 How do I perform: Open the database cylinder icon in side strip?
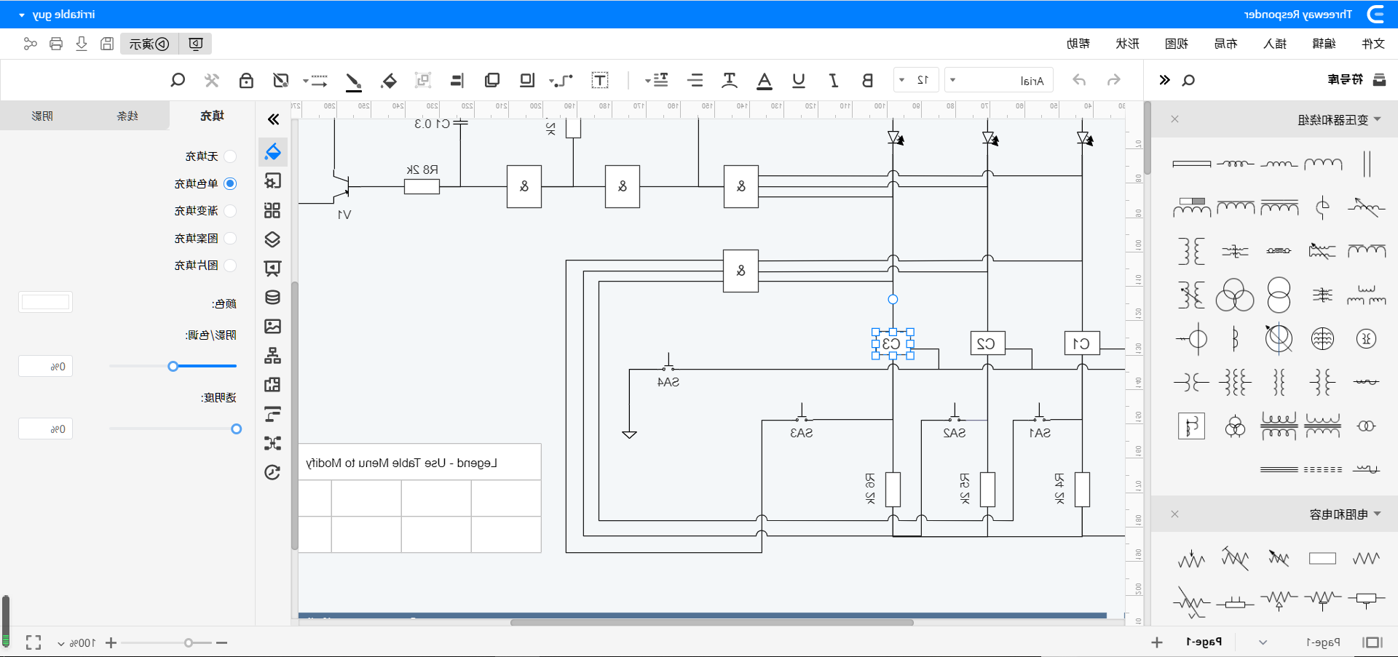tap(272, 298)
